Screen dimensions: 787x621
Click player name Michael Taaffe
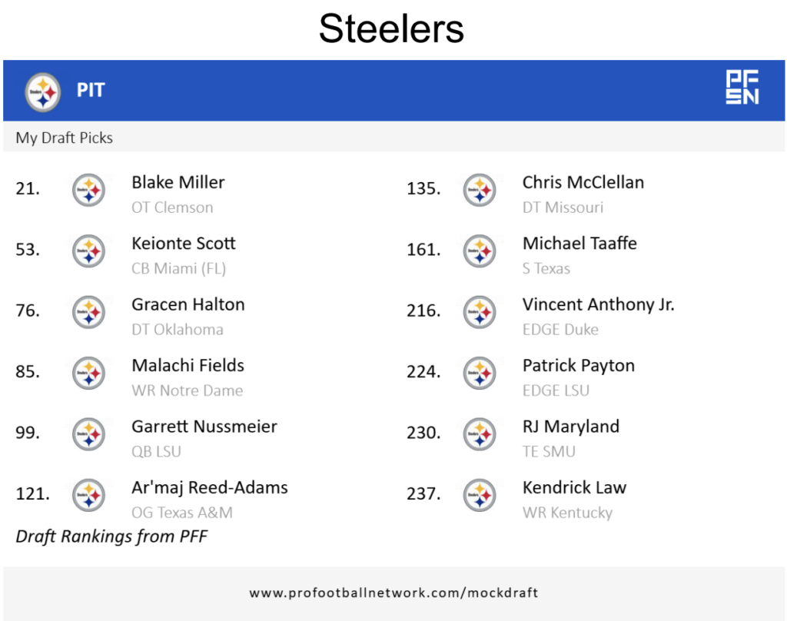(x=579, y=244)
